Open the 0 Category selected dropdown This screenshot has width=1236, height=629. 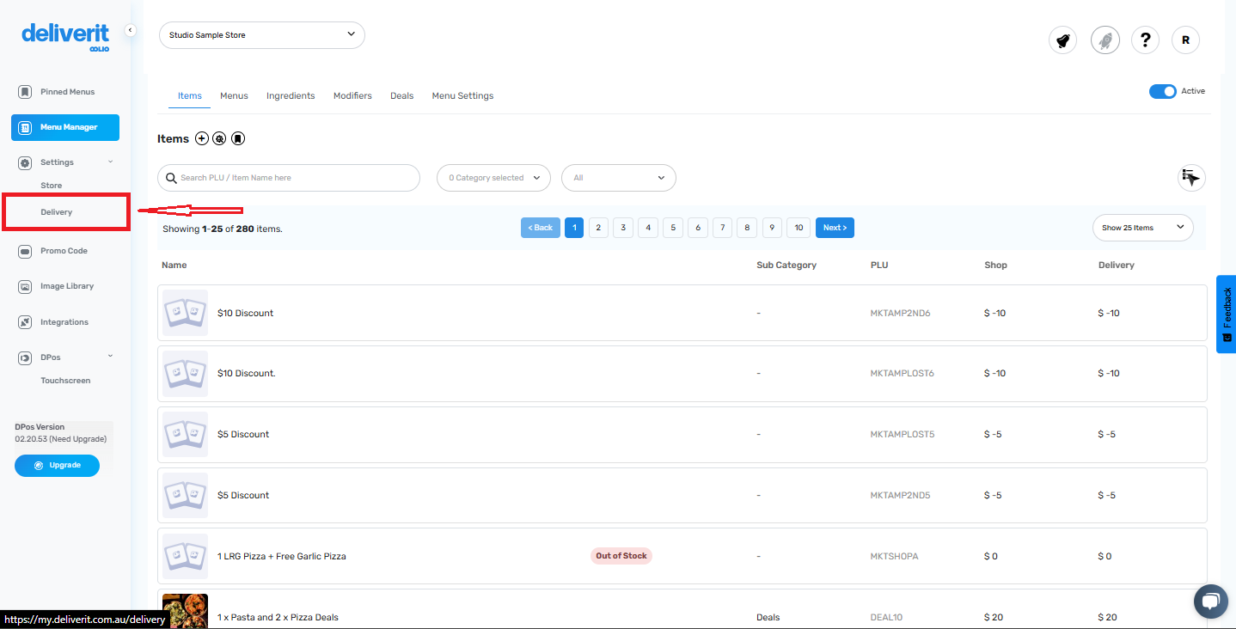[493, 178]
